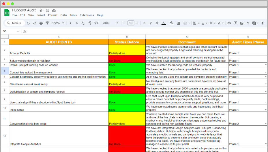
Task: Click the 'Integrate Google Analytics' cell
Action: point(59,136)
